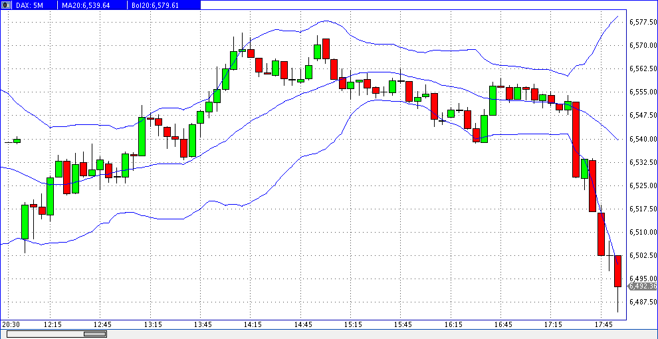Click the 16:45 time axis label

504,325
